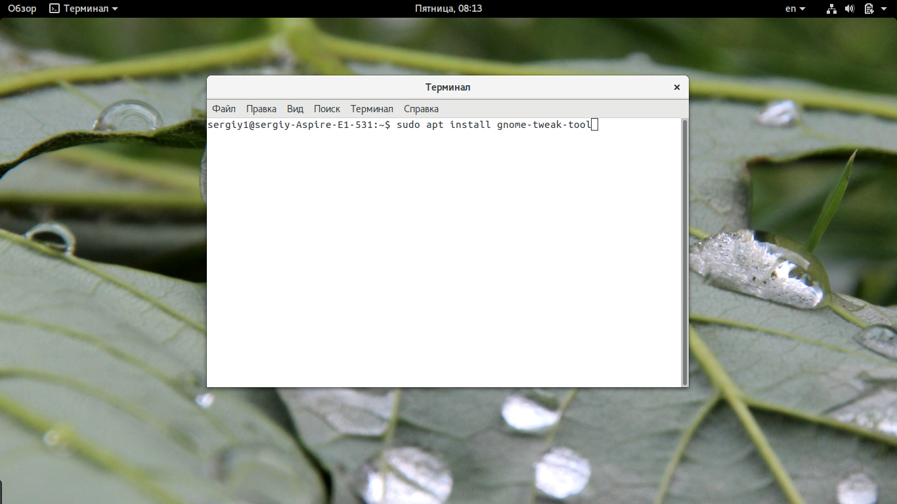Open the Вид menu
Screen dimensions: 897x504
(295, 109)
